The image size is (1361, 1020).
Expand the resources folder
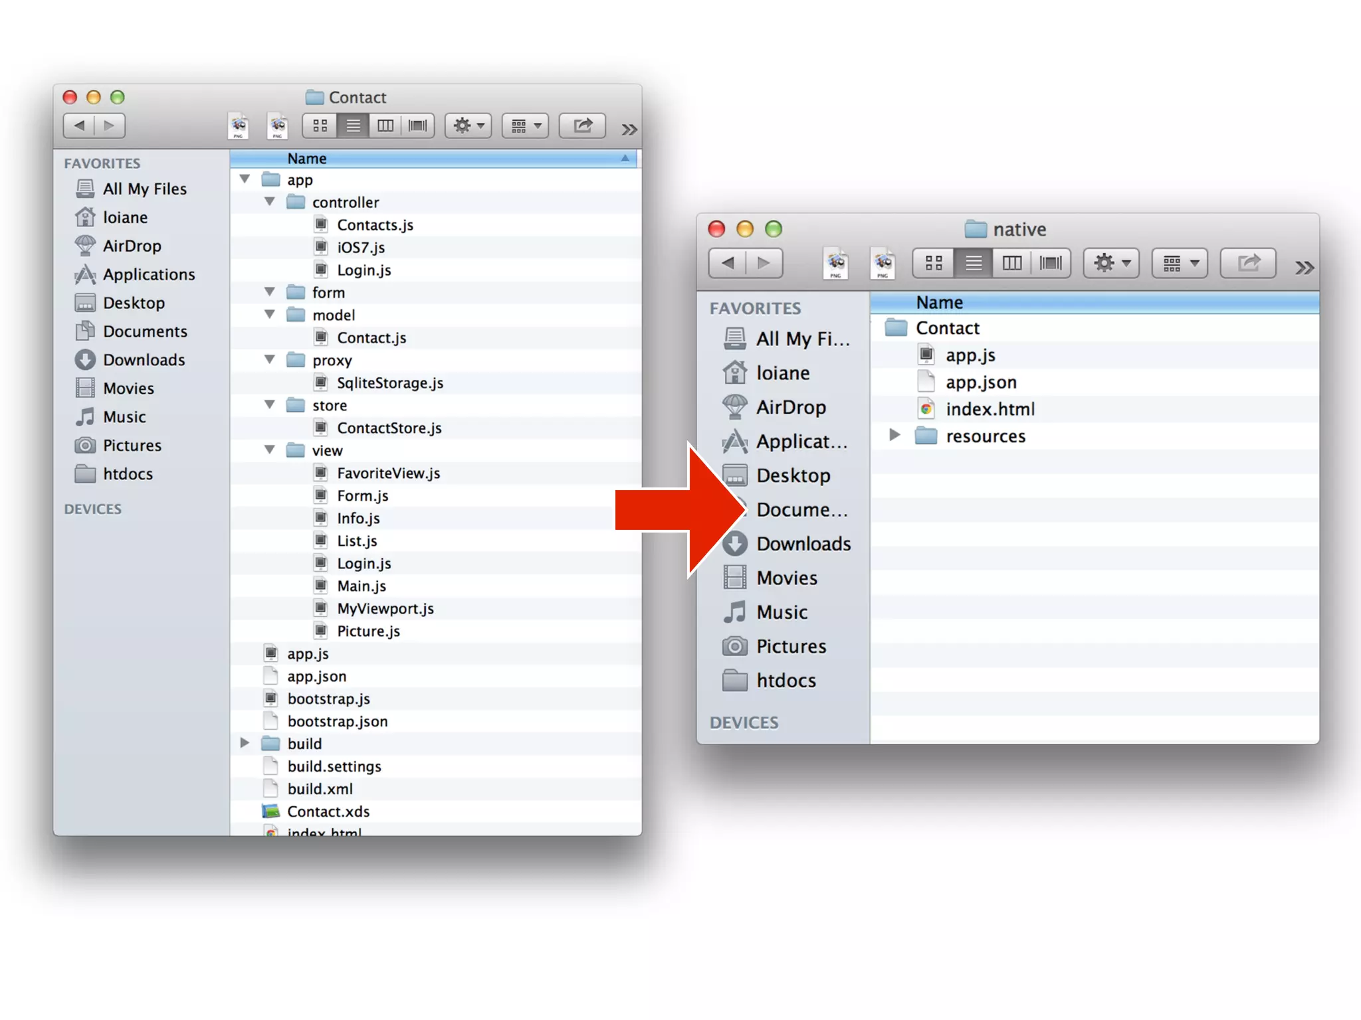click(894, 435)
